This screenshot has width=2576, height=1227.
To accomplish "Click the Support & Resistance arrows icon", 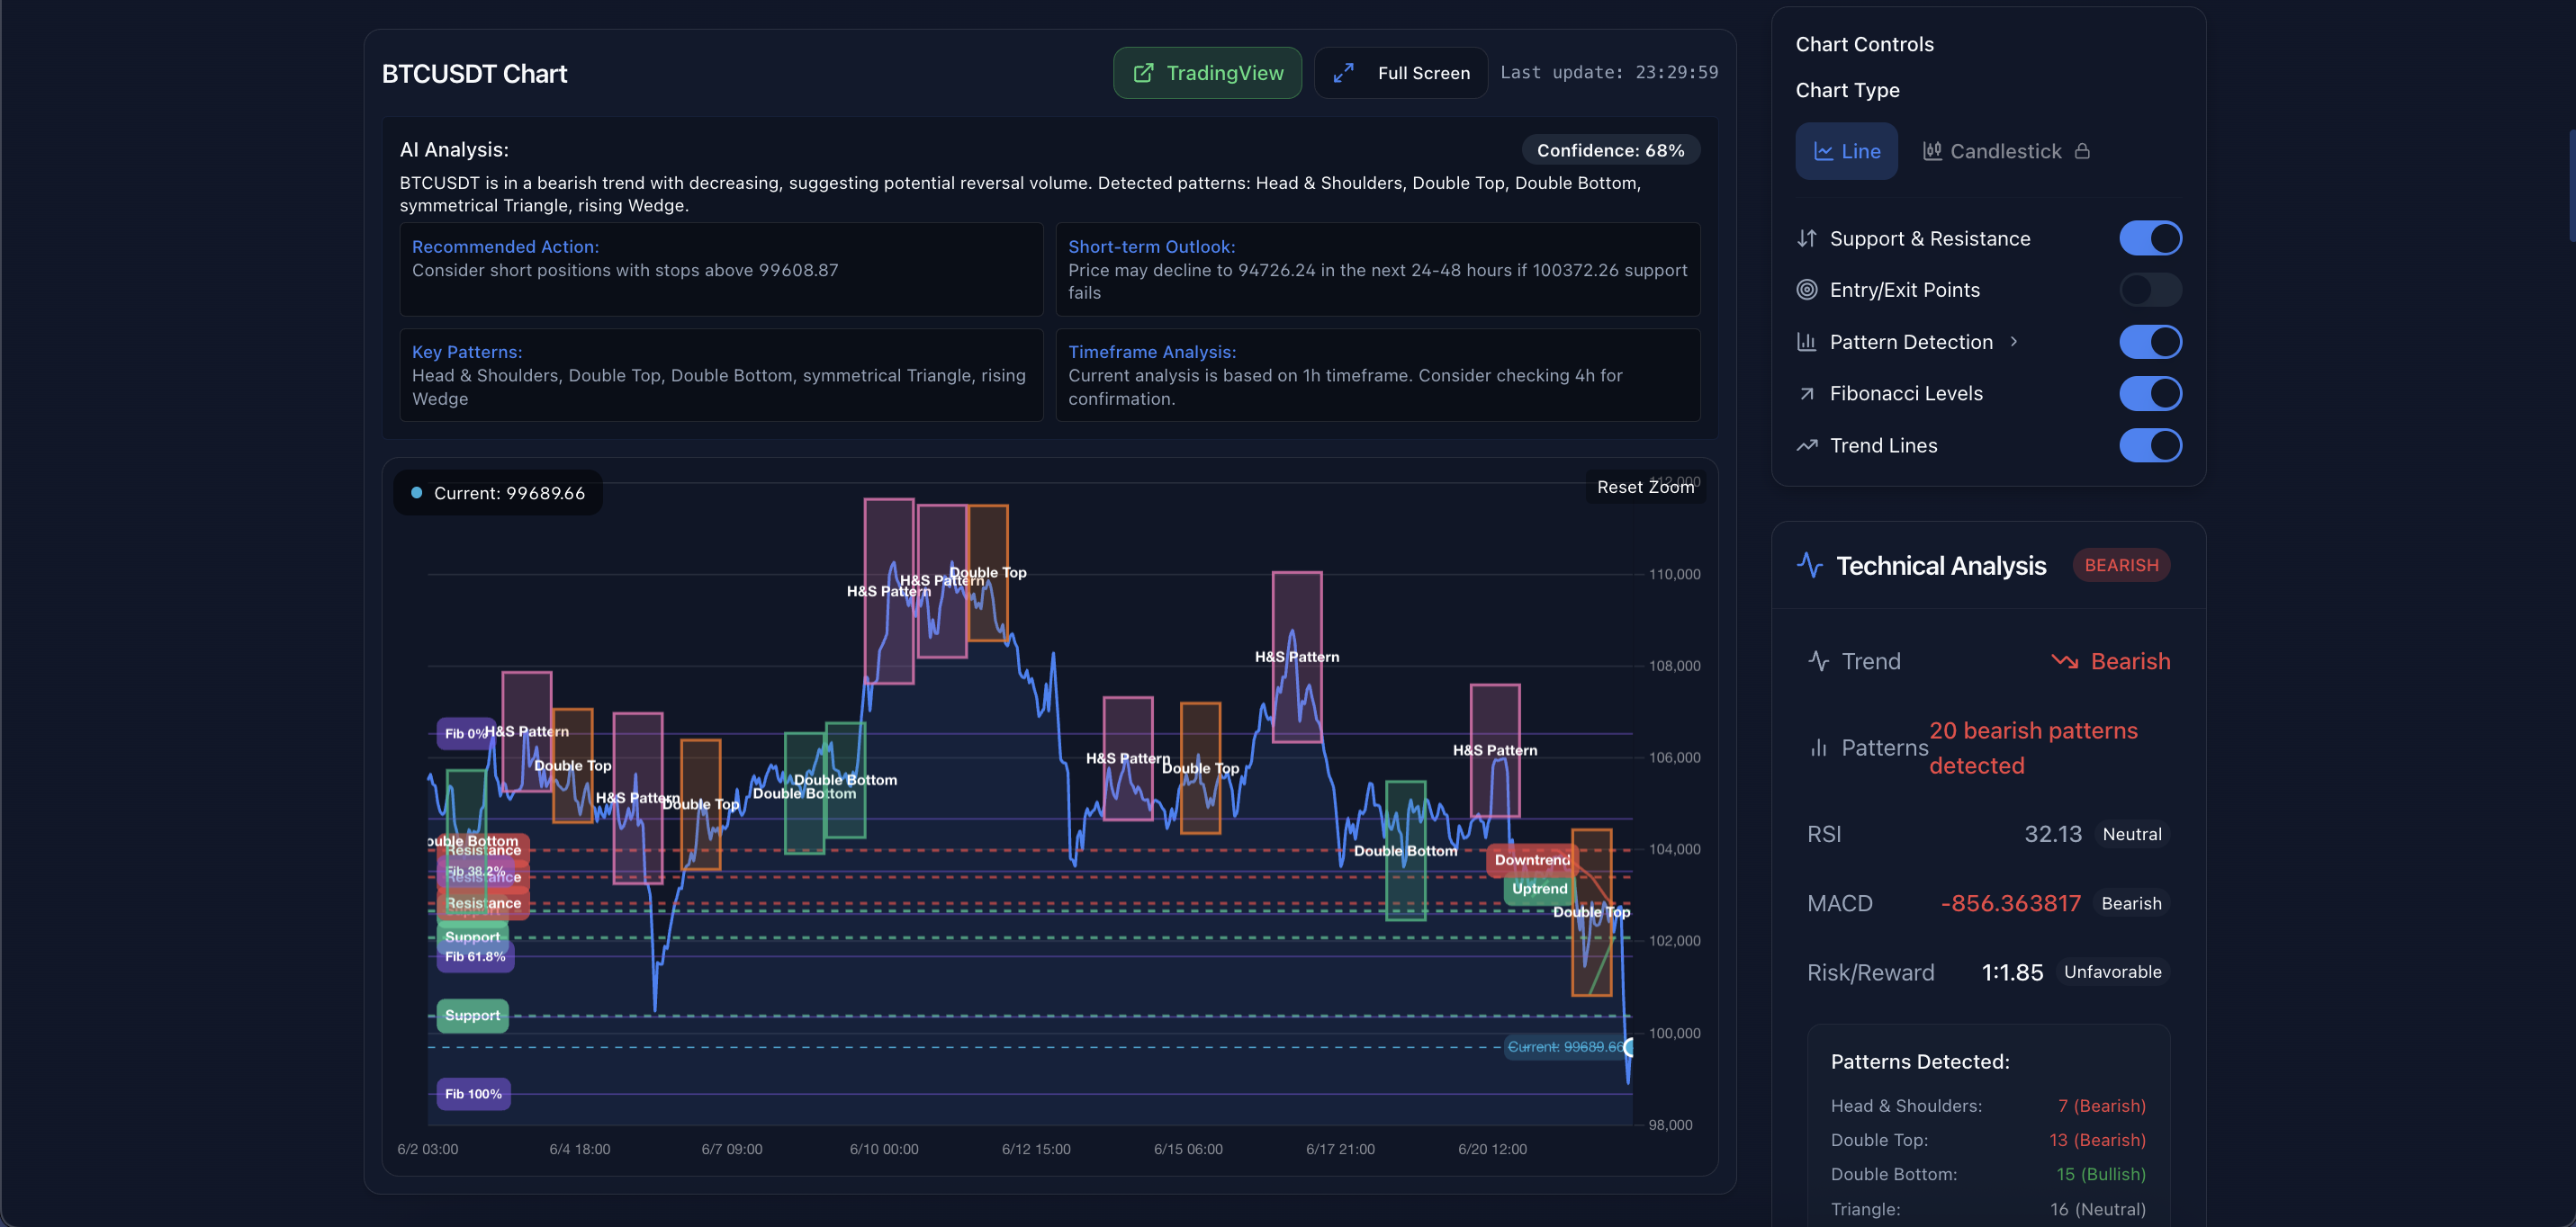I will [1806, 237].
